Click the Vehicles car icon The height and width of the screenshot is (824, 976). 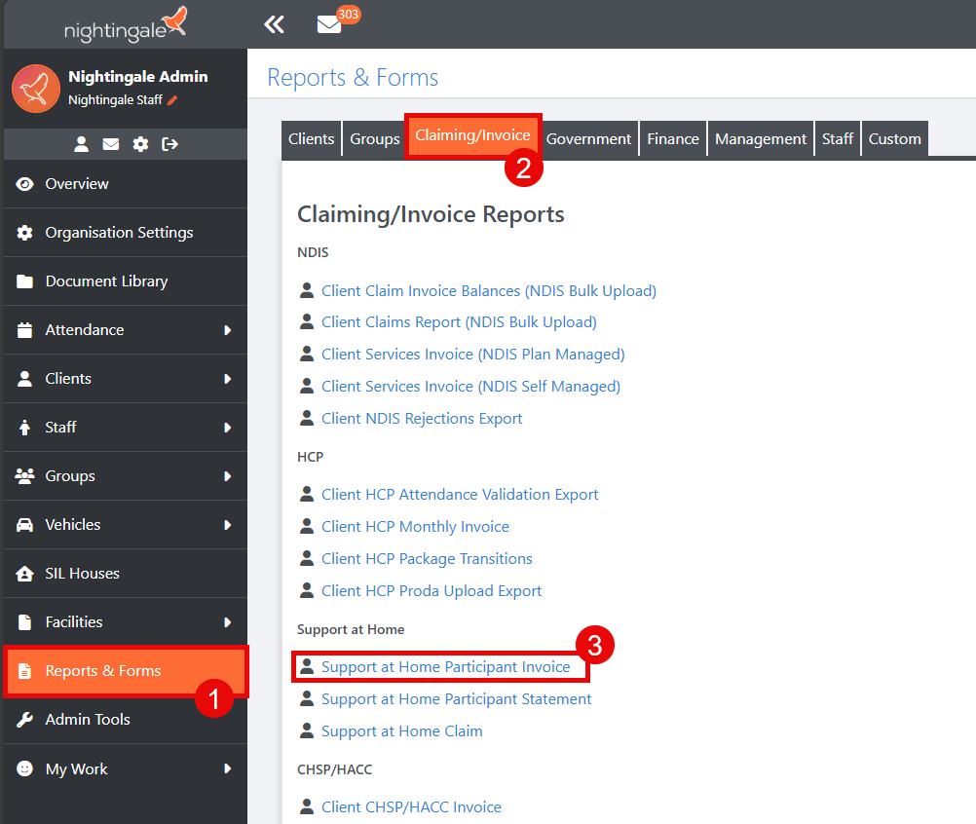click(24, 525)
